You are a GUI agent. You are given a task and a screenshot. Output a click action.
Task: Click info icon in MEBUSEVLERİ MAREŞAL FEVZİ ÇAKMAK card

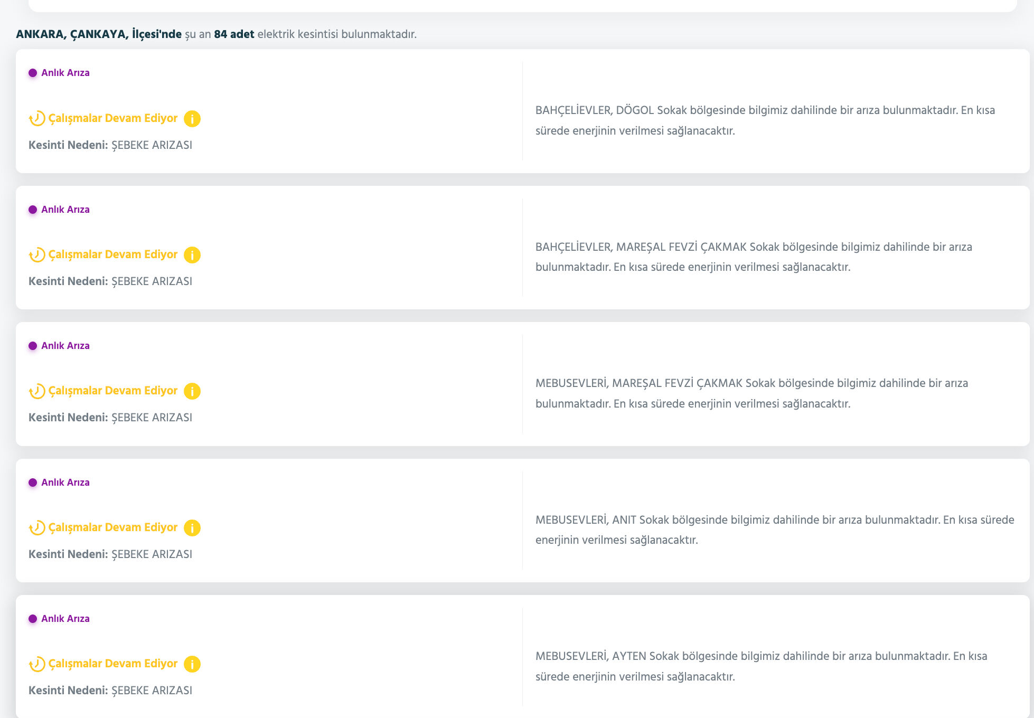[x=192, y=391]
